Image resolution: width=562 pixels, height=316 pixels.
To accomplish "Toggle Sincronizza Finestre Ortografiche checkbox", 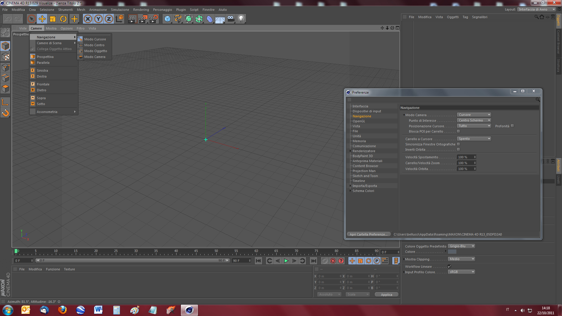I will pos(459,144).
